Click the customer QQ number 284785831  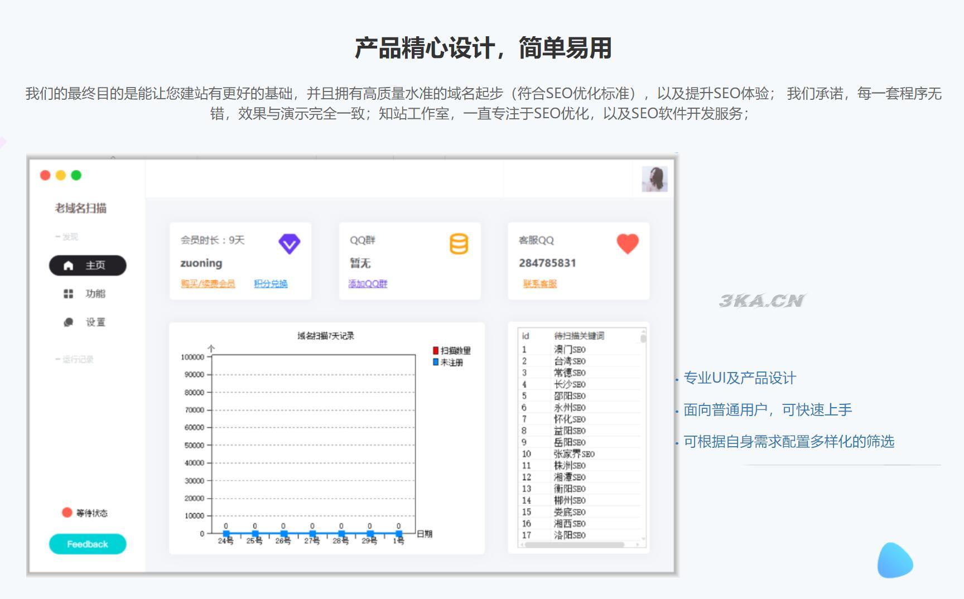click(547, 263)
